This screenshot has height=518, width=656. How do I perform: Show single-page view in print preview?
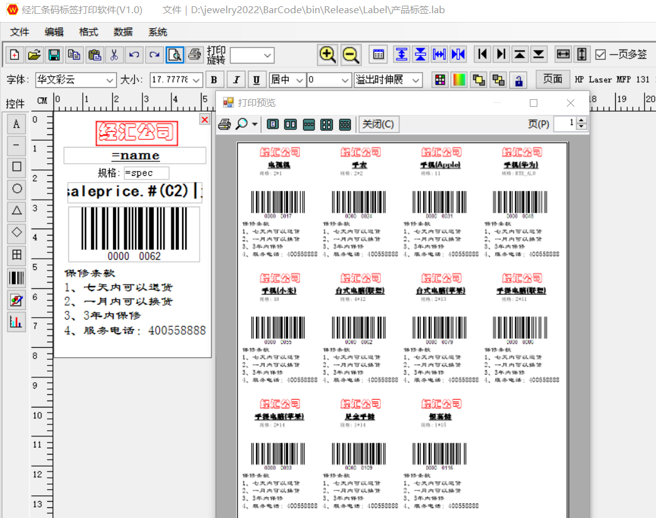[x=273, y=124]
